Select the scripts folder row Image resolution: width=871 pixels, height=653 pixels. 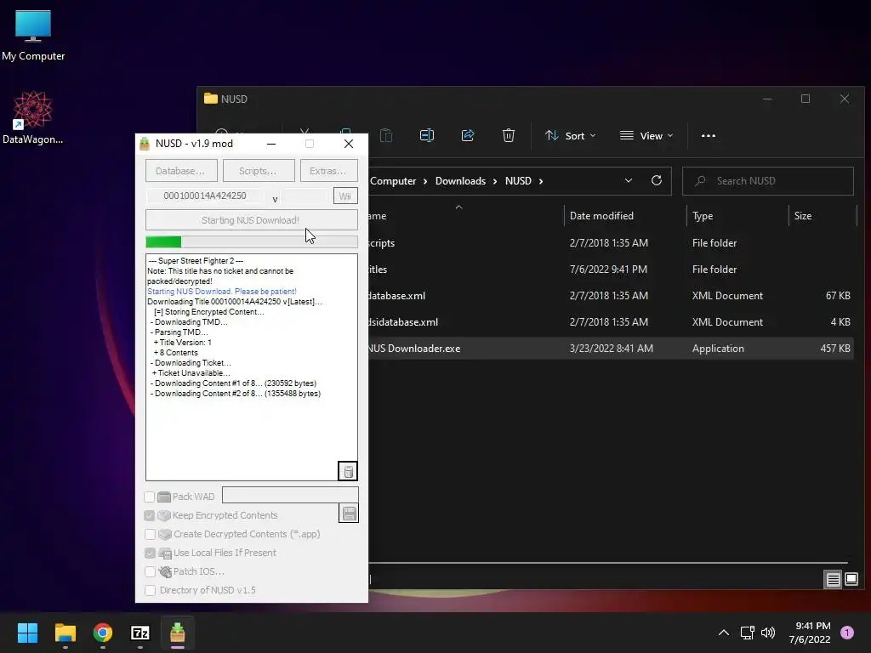pyautogui.click(x=611, y=242)
